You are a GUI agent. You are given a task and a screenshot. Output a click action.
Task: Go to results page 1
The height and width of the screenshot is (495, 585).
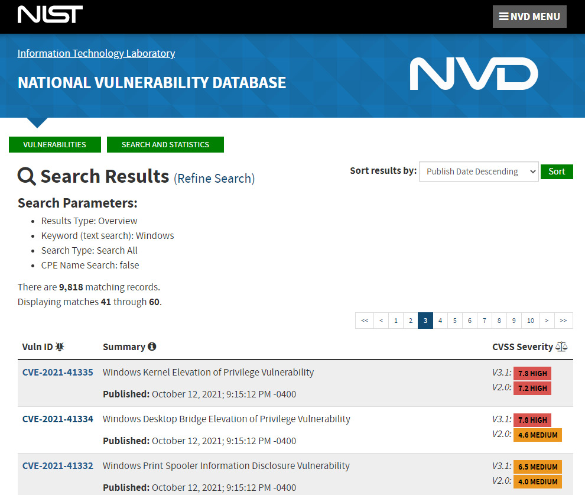click(x=396, y=321)
